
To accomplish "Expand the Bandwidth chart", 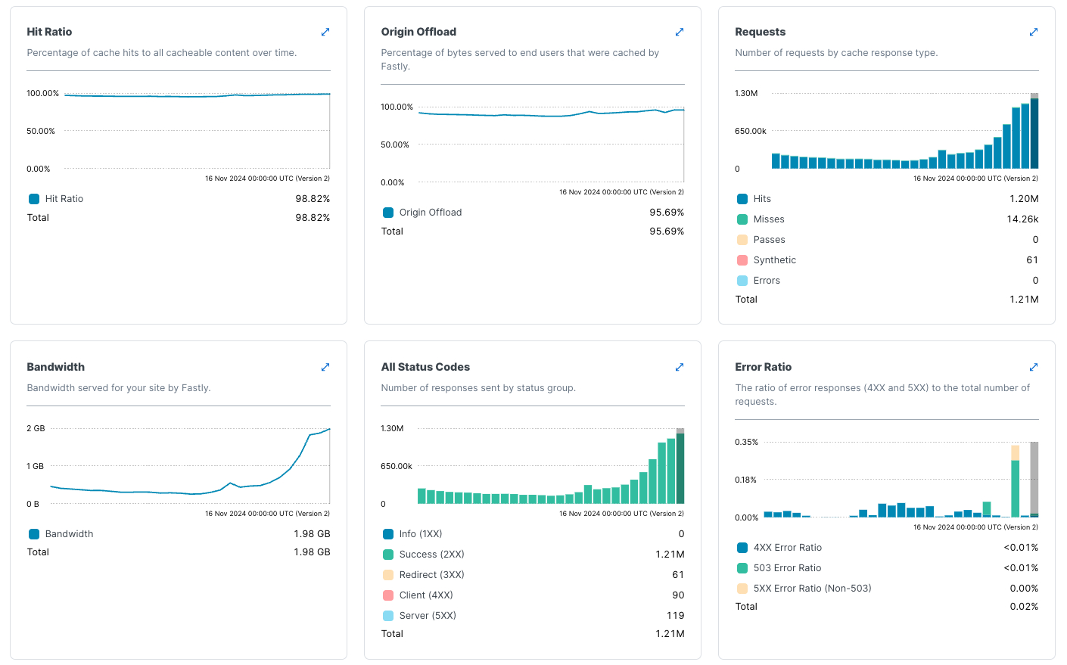I will (325, 367).
